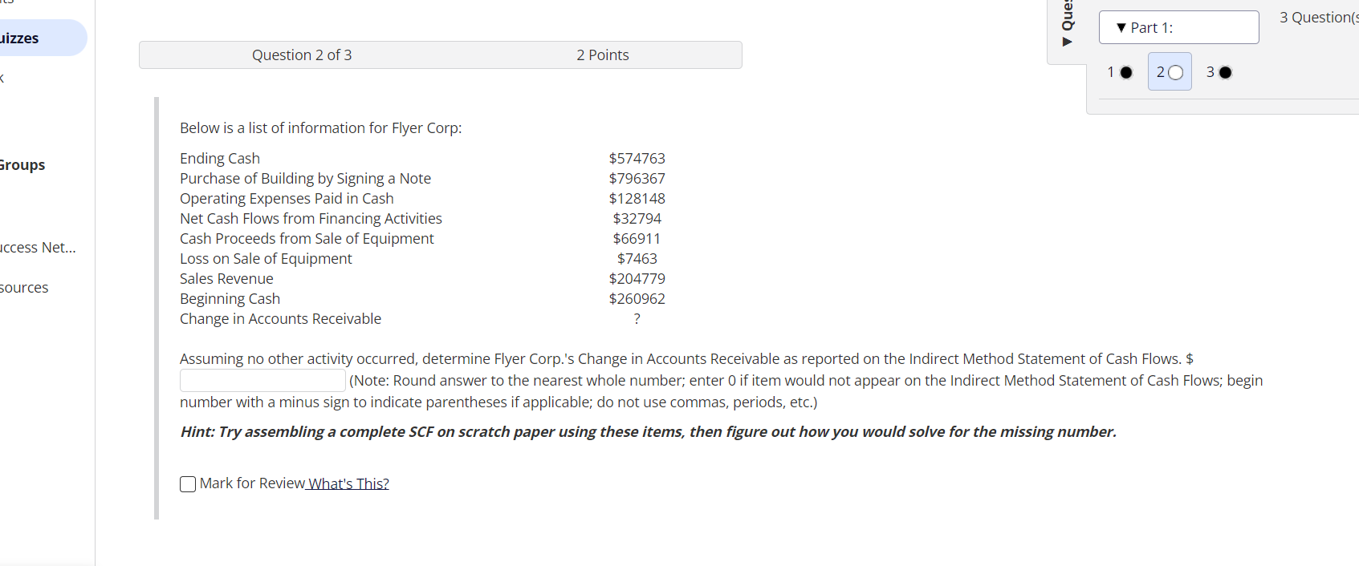
Task: Open the Part 1 dropdown
Action: pyautogui.click(x=1178, y=26)
